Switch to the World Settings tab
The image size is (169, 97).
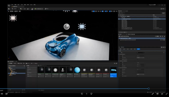[132, 34]
